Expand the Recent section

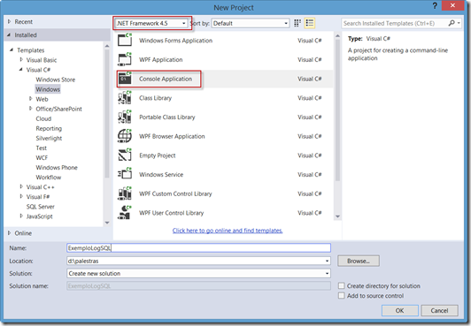(x=9, y=21)
